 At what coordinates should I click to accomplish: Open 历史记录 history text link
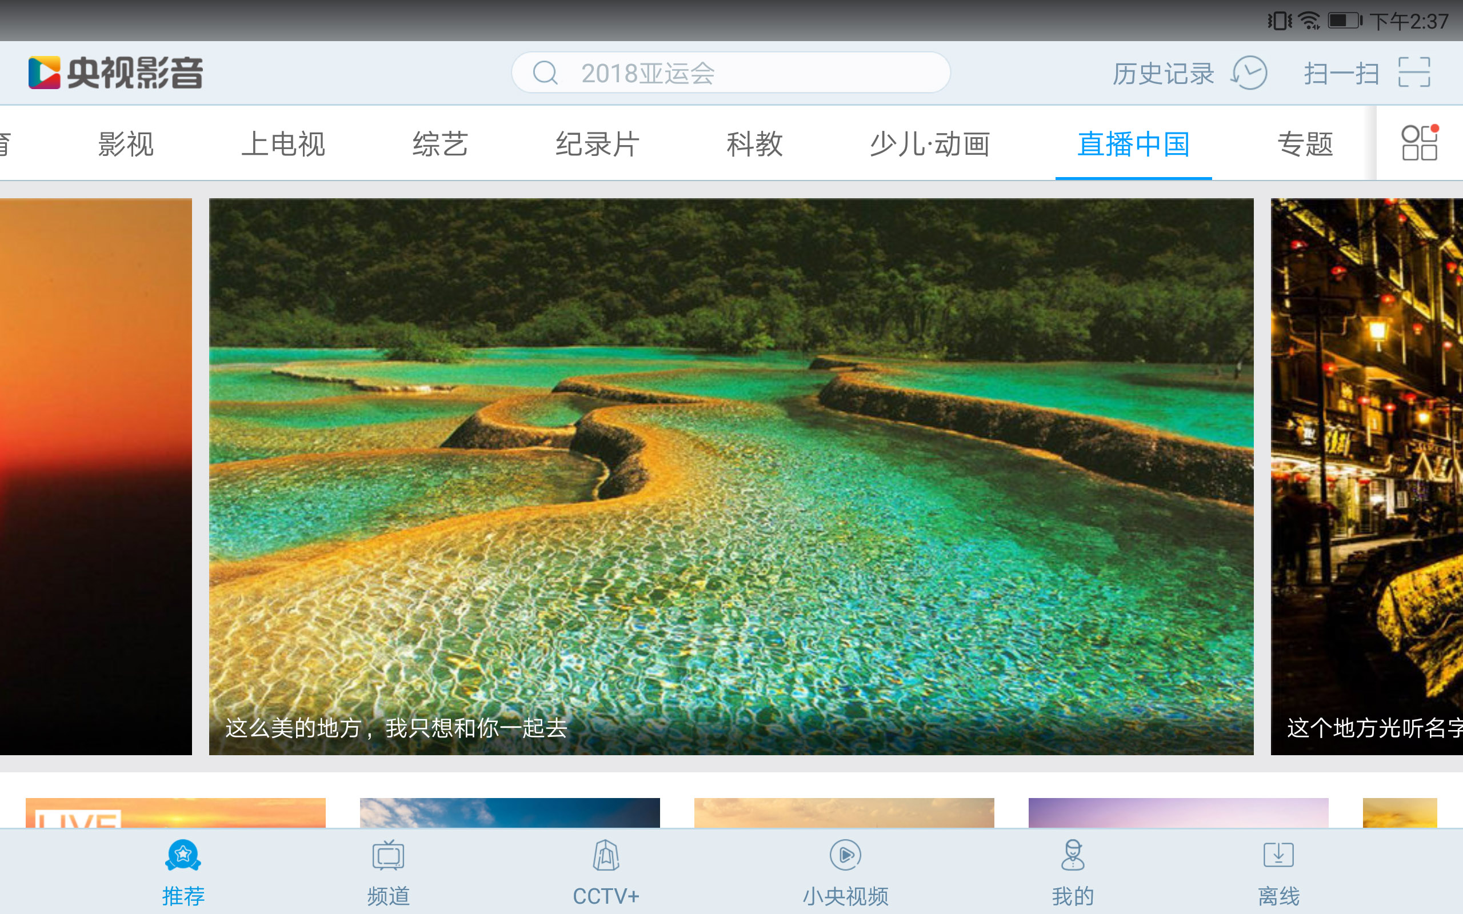pyautogui.click(x=1163, y=74)
